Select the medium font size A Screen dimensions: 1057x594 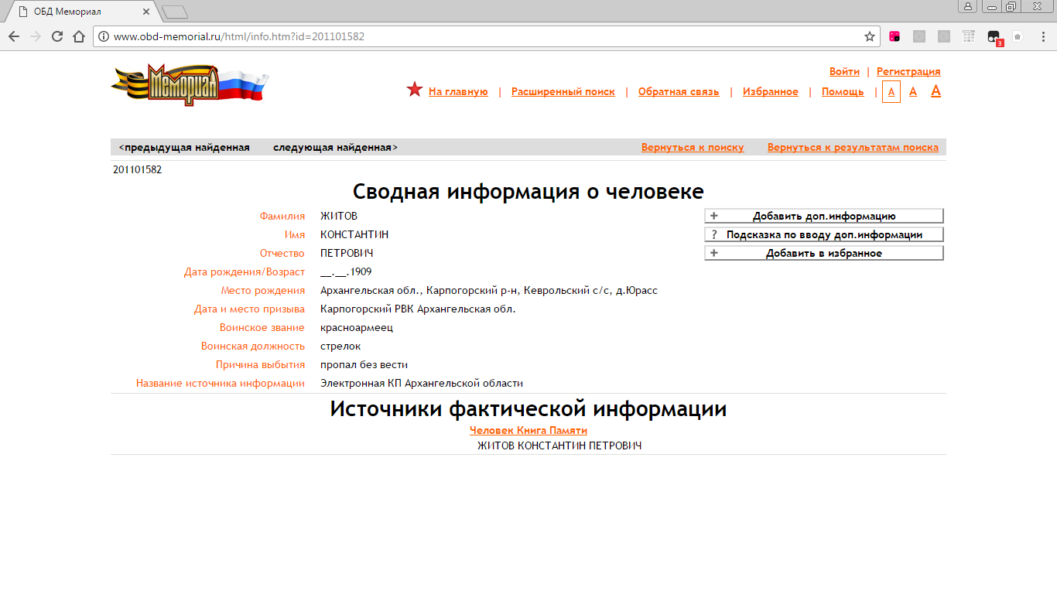pos(913,91)
